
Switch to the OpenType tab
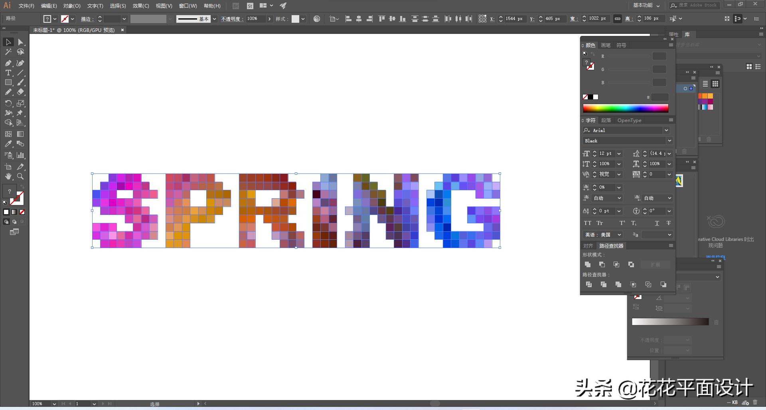[629, 120]
